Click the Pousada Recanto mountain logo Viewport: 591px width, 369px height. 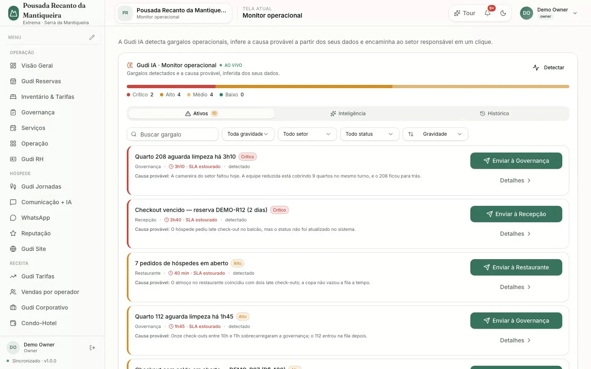[14, 13]
